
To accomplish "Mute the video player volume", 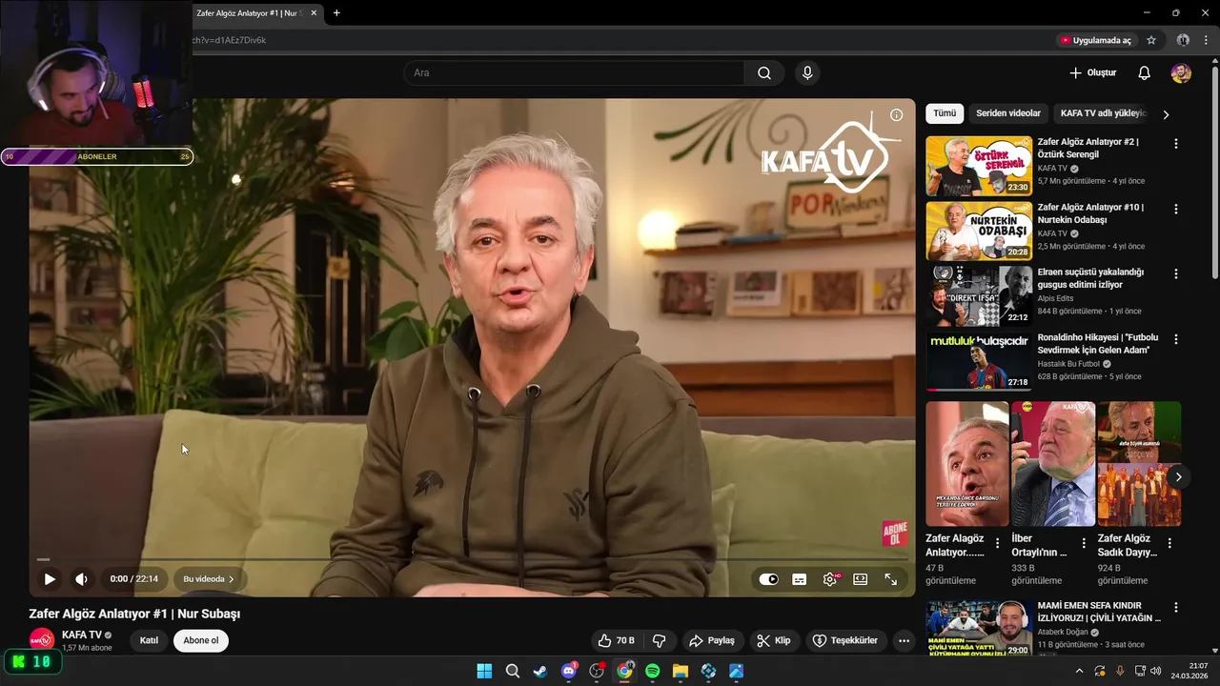I will (x=82, y=578).
